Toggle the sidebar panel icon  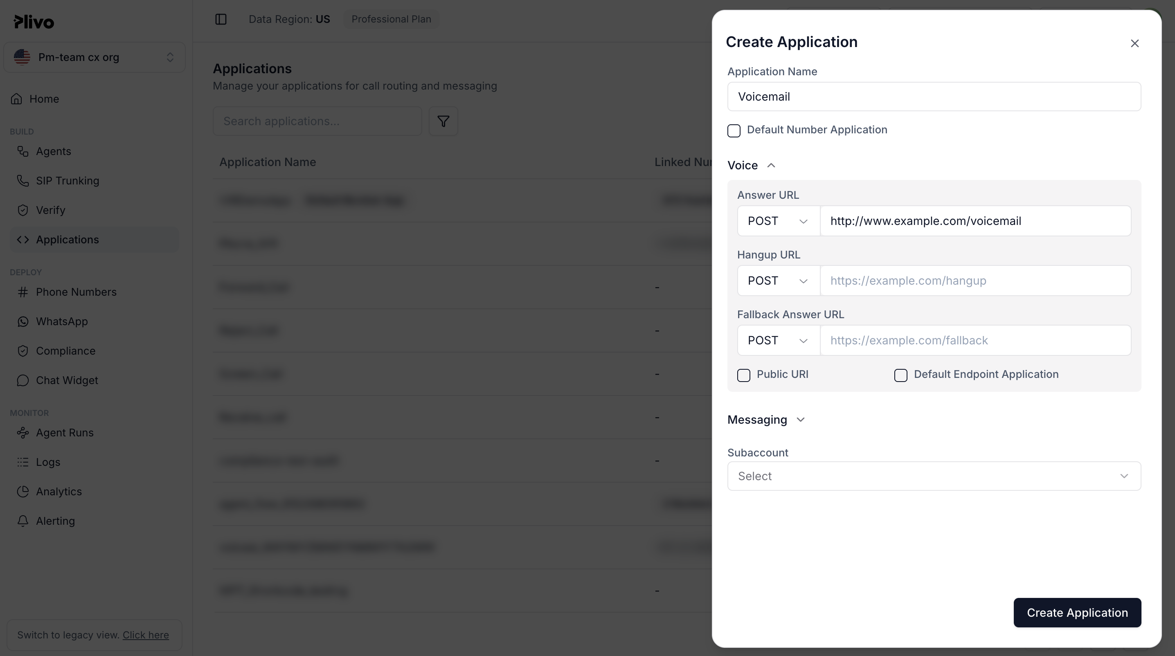pyautogui.click(x=221, y=19)
